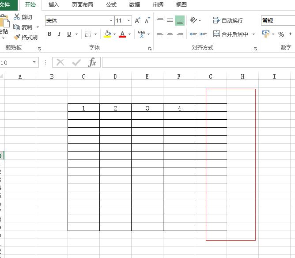Screen dimensions: 295x258
Task: Switch to 插入 (Insert) tab
Action: 53,5
